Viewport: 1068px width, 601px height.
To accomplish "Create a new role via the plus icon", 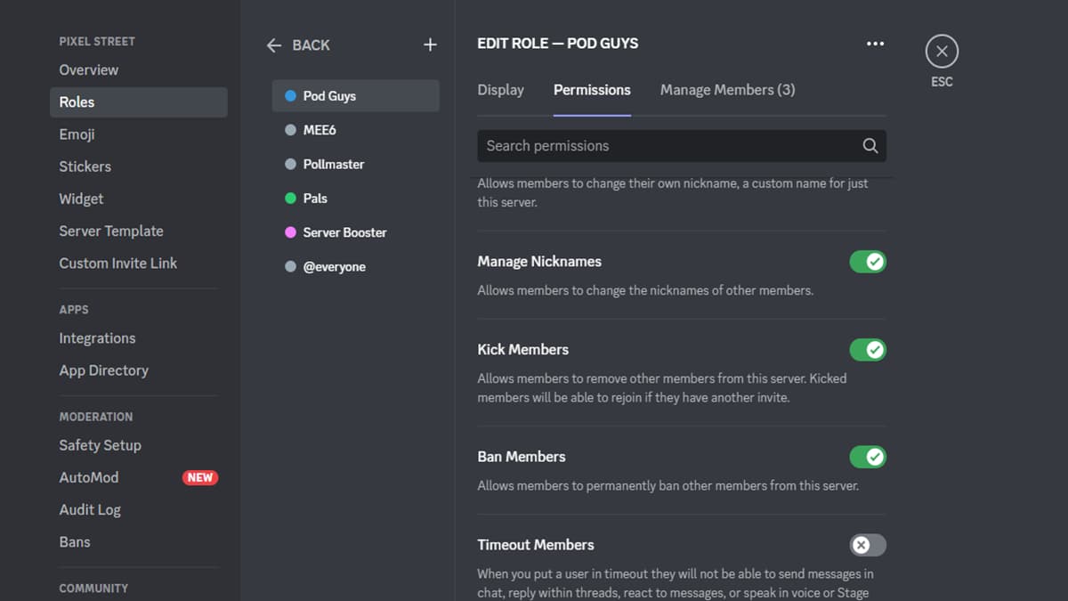I will [x=430, y=44].
